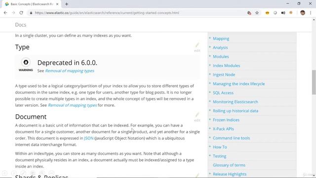This screenshot has height=178, width=316.
Task: Open How To in the sidebar
Action: click(220, 147)
